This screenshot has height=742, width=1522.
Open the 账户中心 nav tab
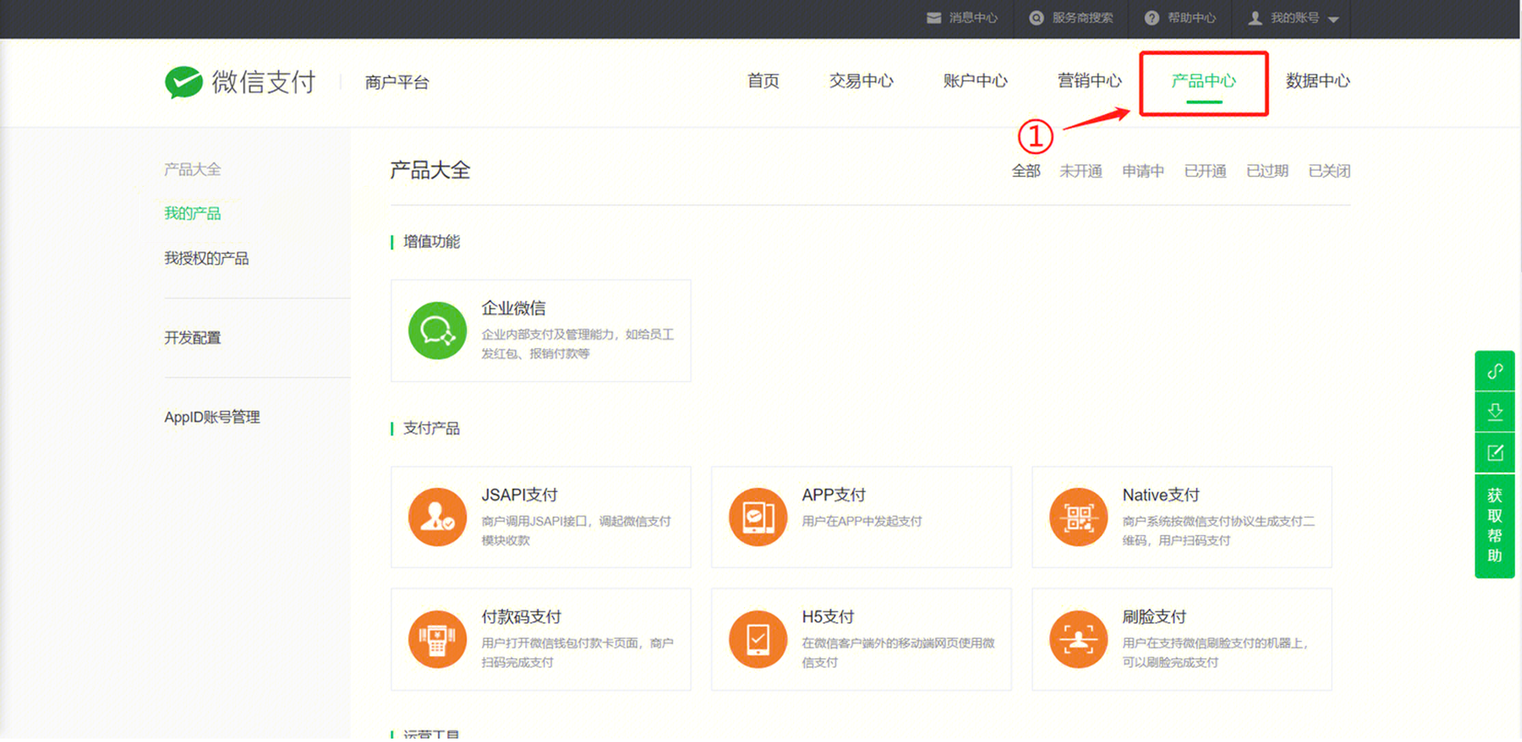click(x=976, y=81)
